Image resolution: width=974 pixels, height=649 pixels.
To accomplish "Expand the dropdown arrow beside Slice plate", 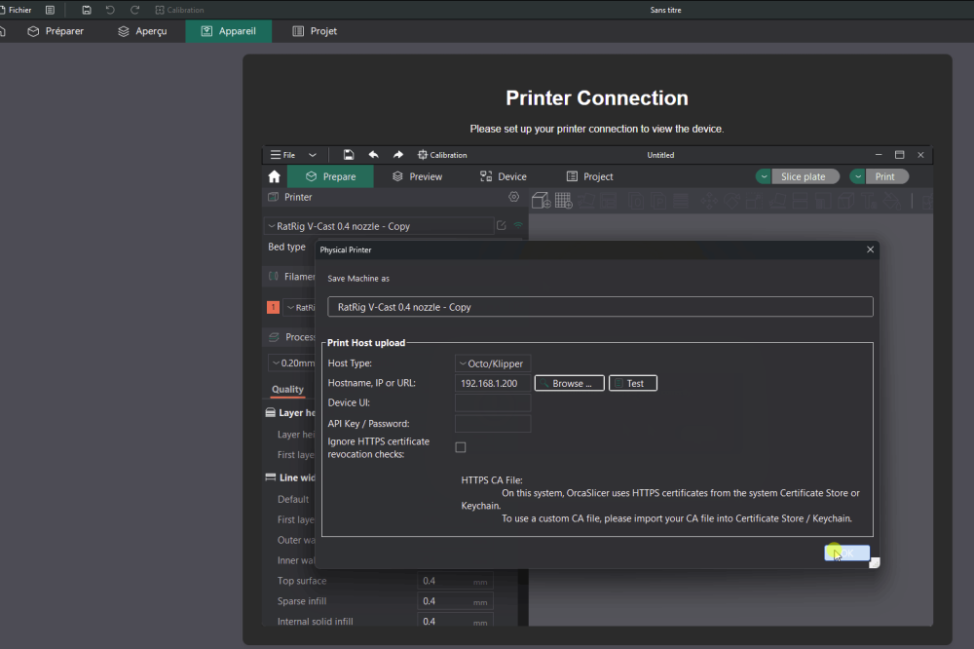I will (x=764, y=176).
